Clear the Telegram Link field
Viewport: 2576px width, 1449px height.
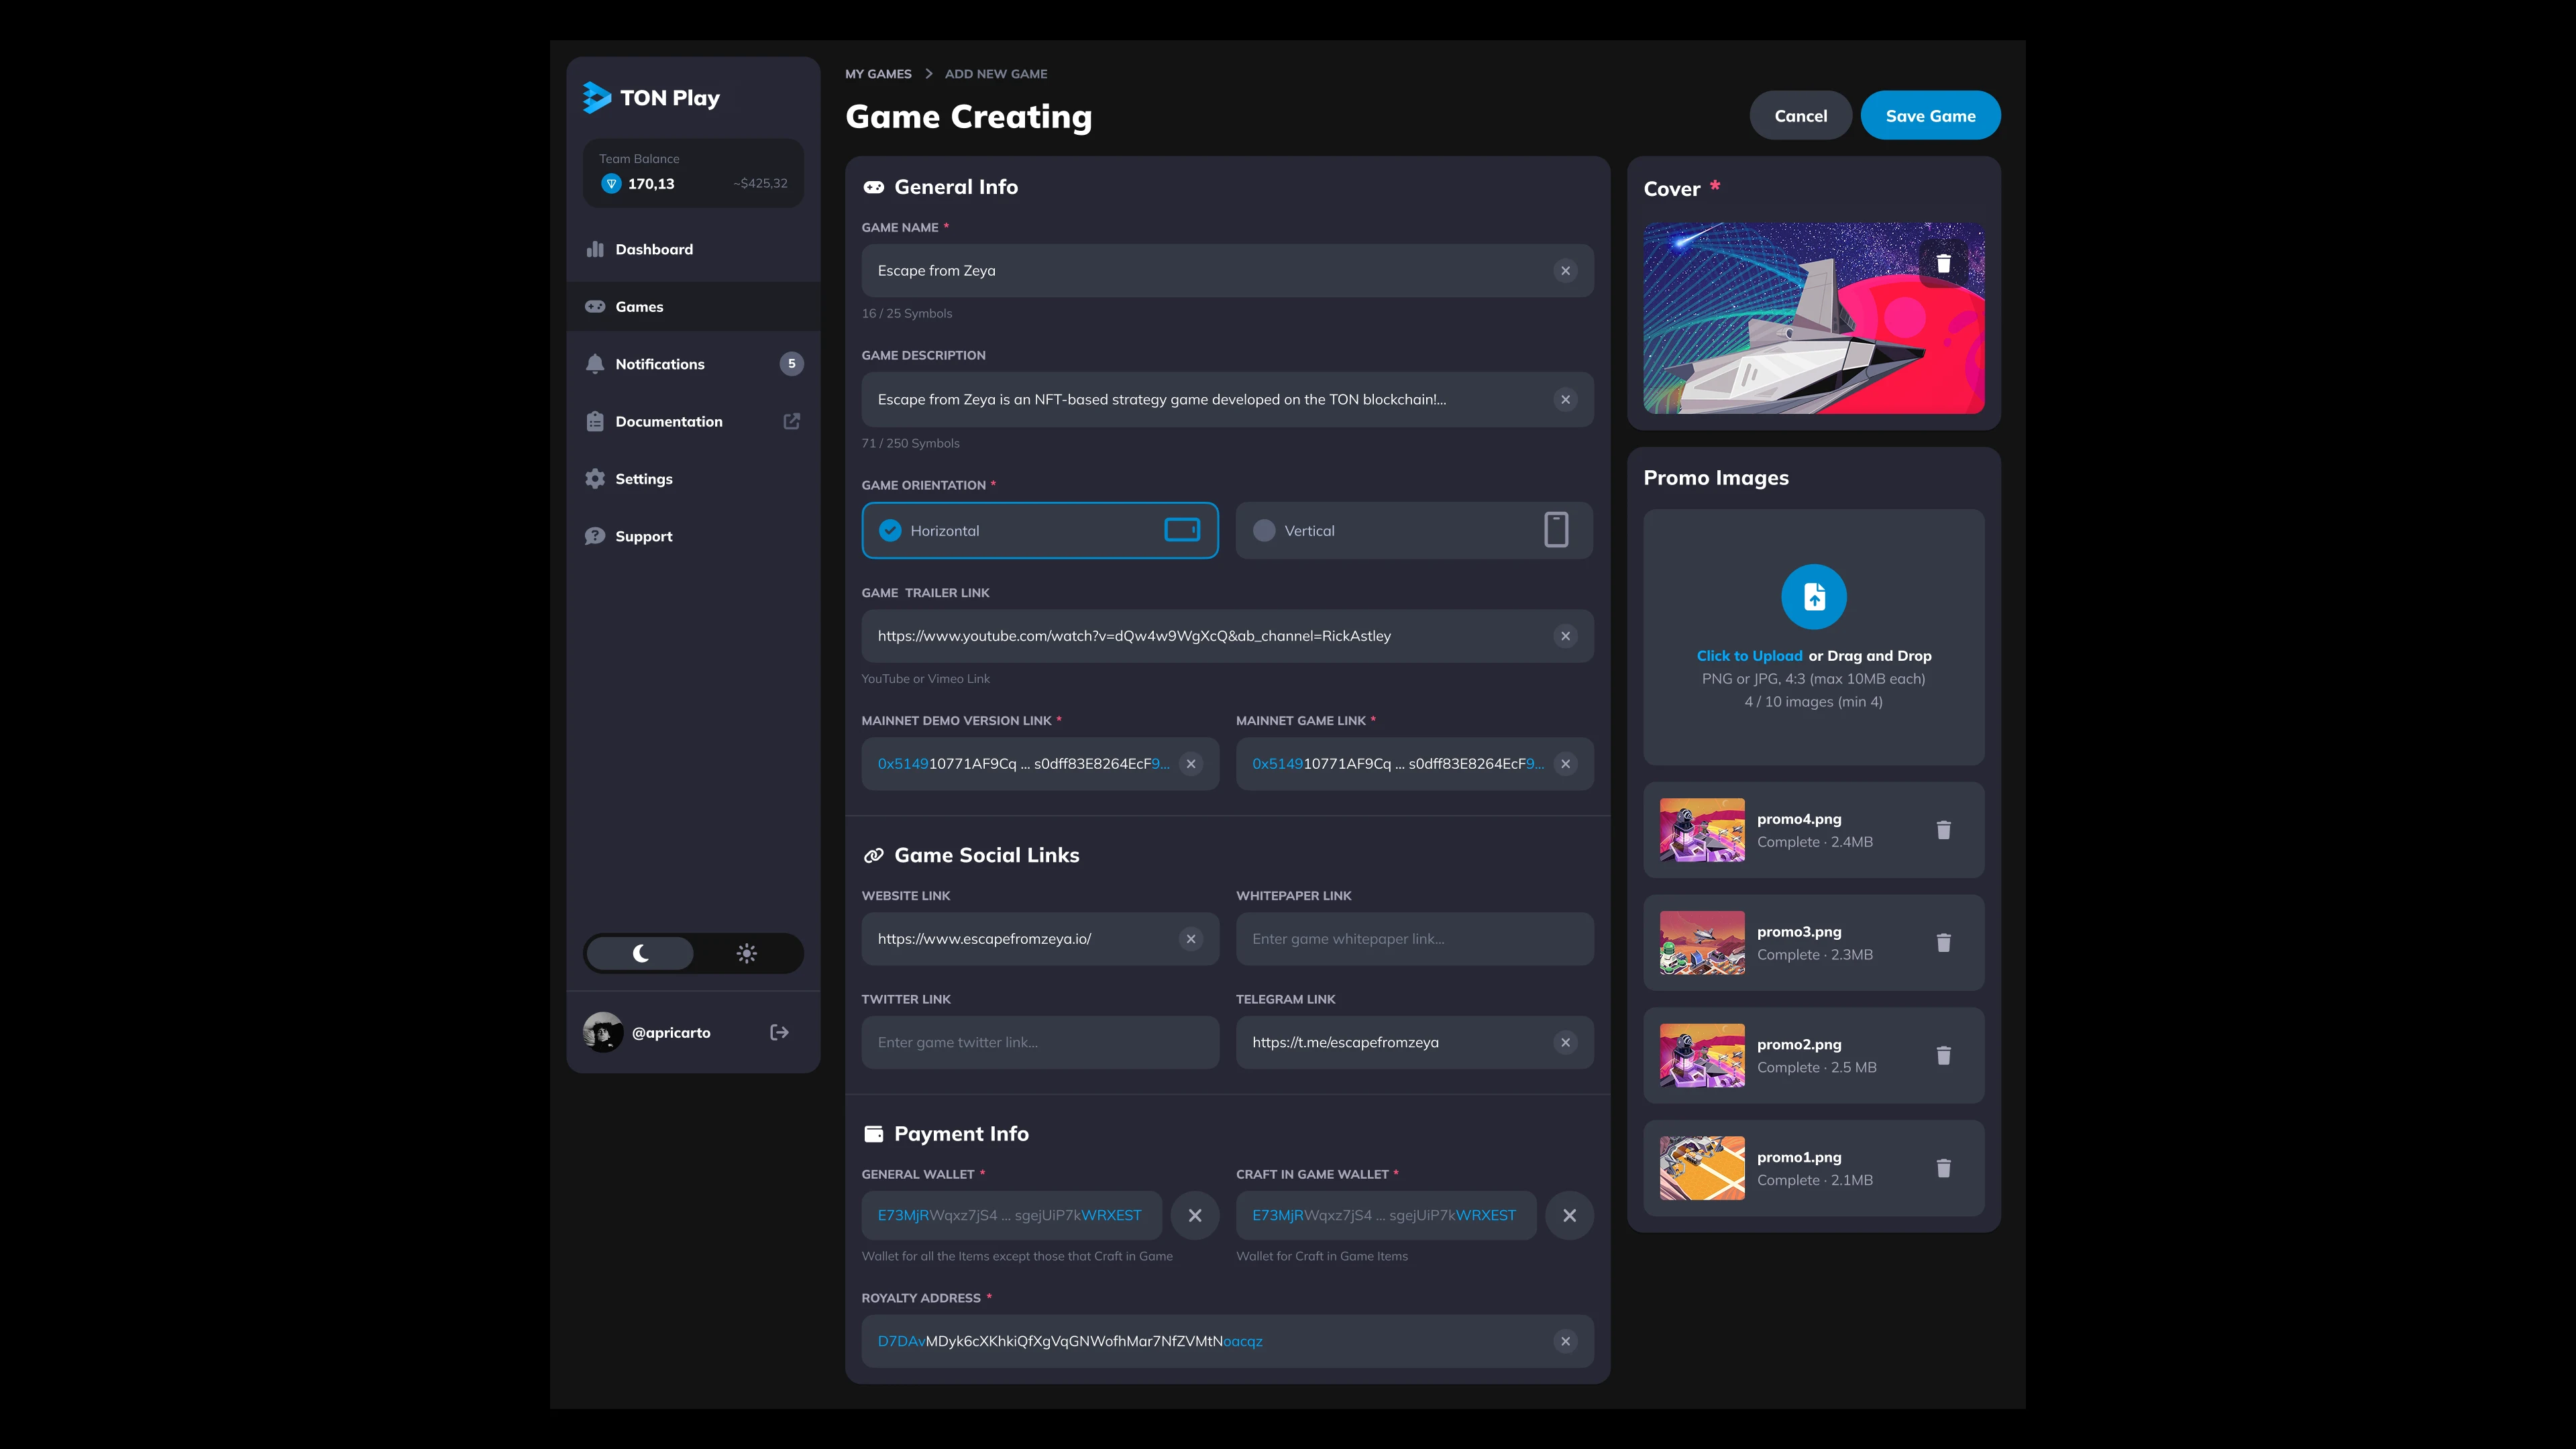click(x=1565, y=1042)
